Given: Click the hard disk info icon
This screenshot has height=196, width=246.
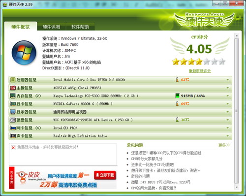Looking at the screenshot, I should click(13, 120).
